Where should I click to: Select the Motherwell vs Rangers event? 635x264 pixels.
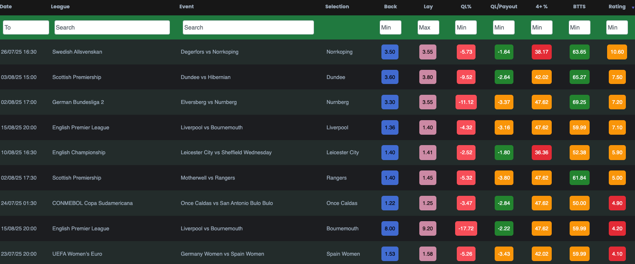tap(208, 178)
